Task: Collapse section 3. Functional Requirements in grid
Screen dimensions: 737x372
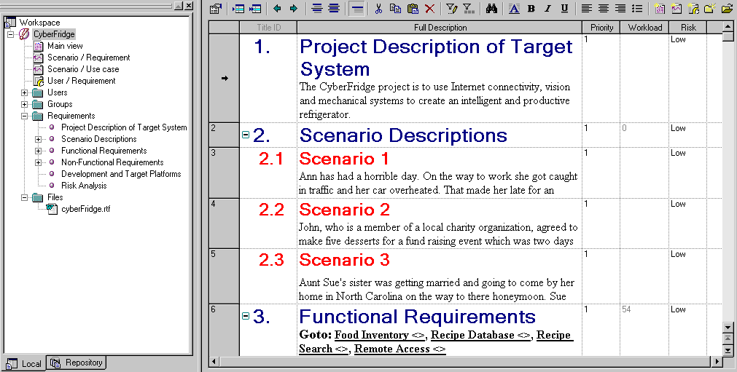Action: (246, 316)
